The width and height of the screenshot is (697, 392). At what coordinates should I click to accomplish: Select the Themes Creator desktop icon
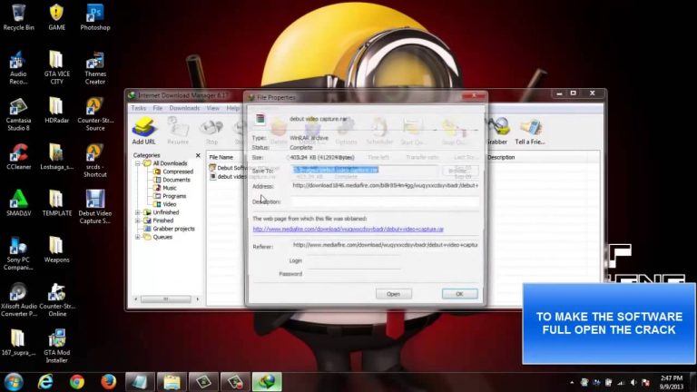coord(95,67)
